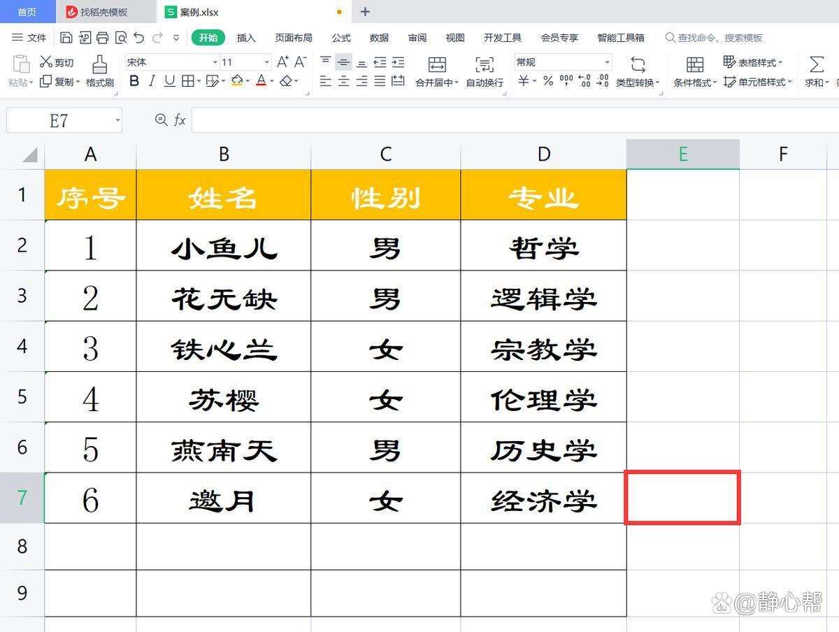The height and width of the screenshot is (632, 839).
Task: Open the Review (审阅) tab
Action: click(417, 38)
